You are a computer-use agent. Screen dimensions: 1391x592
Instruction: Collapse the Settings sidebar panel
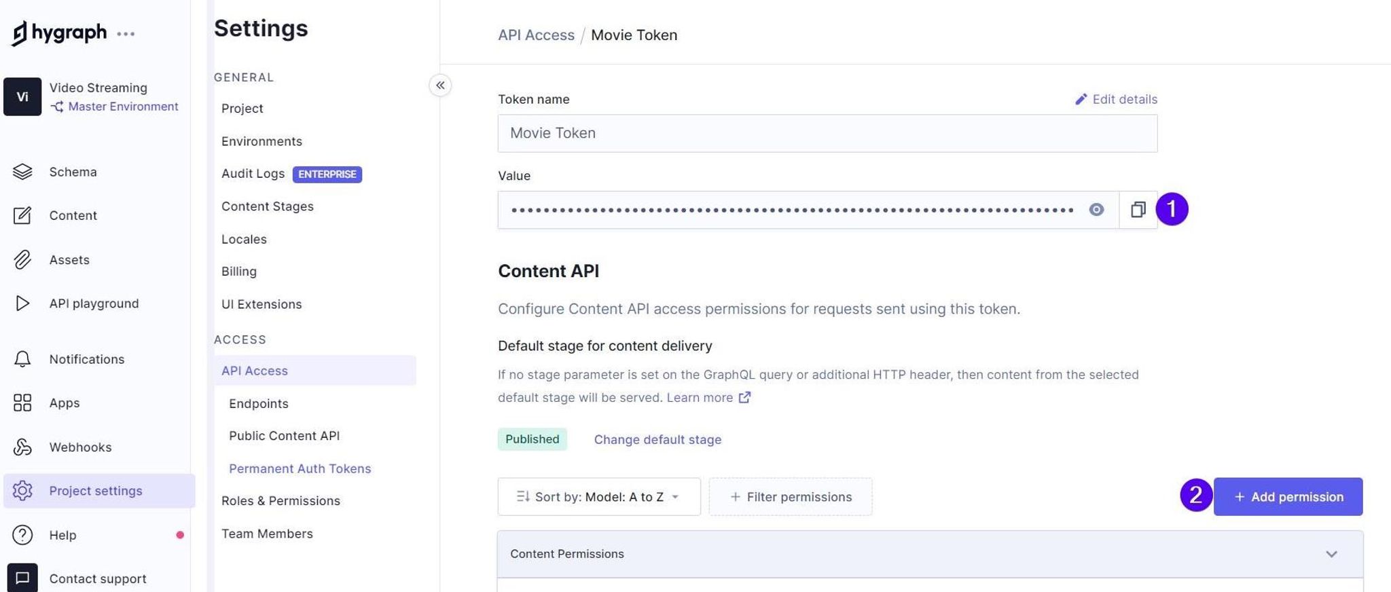(440, 86)
